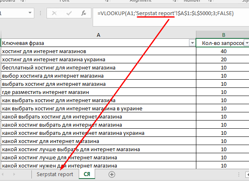Select value 10 beside какой хостинг нужен row

tap(223, 165)
